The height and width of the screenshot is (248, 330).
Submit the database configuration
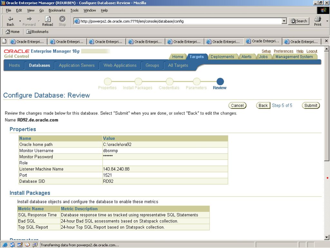[x=311, y=106]
